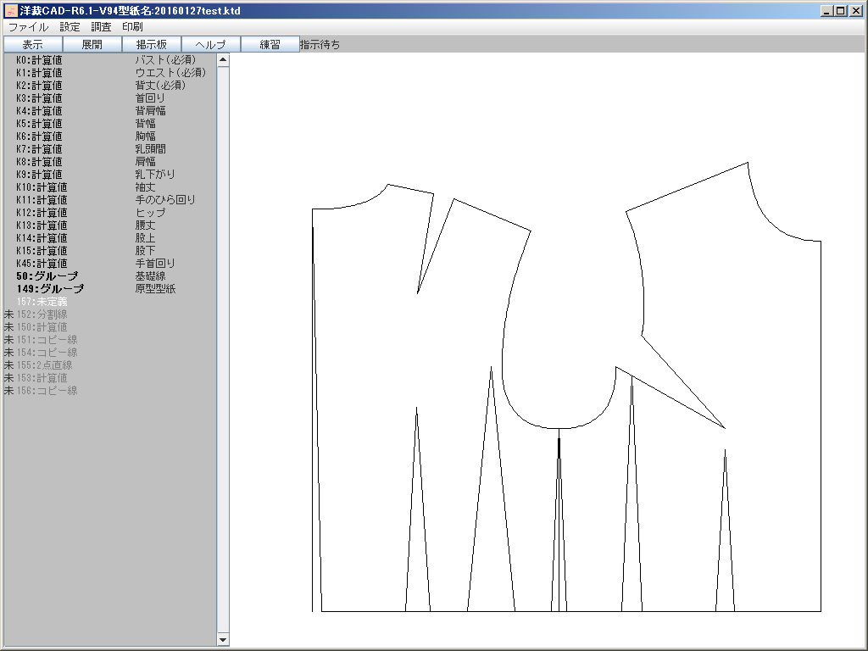This screenshot has height=651, width=868.
Task: Open the 設定 menu
Action: point(70,26)
